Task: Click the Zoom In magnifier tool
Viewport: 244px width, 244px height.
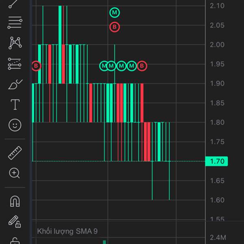Action: click(x=15, y=173)
